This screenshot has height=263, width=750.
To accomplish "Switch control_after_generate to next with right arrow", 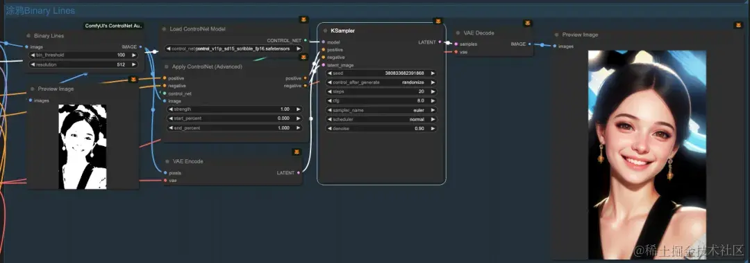I will tap(433, 82).
